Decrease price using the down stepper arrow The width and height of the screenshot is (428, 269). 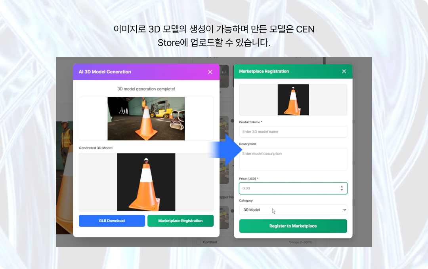(x=342, y=190)
